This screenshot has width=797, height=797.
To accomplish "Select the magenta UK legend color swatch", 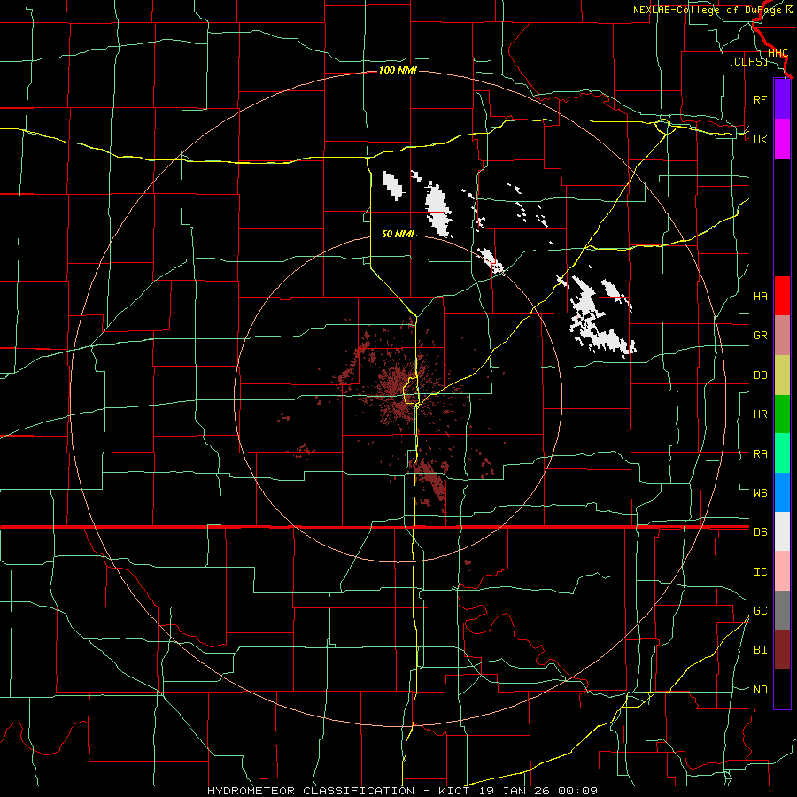I will (782, 139).
